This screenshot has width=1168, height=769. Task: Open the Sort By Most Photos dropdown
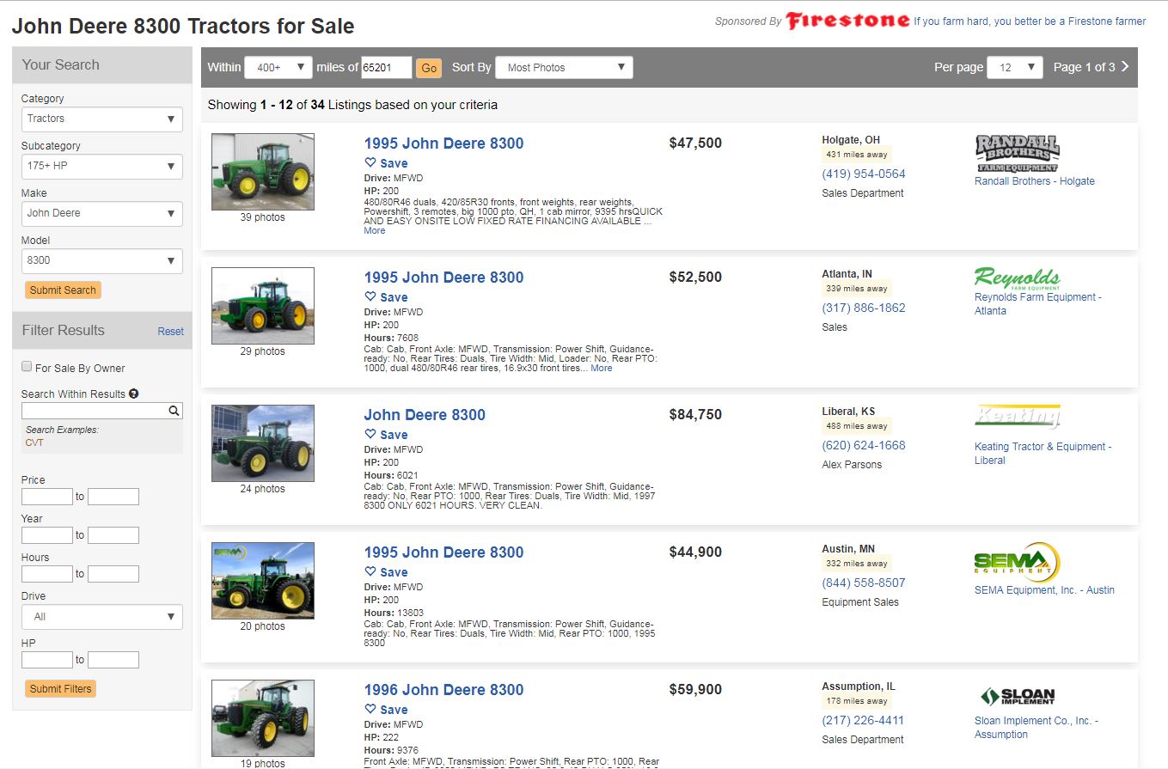click(564, 67)
